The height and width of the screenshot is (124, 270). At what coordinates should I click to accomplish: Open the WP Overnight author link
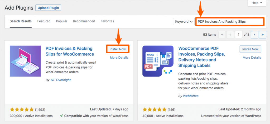[x=60, y=80]
